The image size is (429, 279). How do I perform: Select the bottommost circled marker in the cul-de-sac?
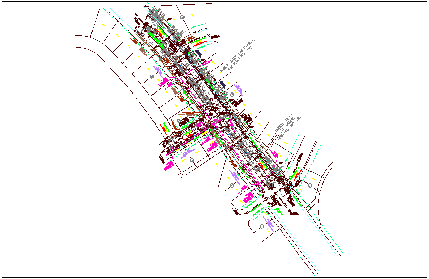(x=262, y=226)
